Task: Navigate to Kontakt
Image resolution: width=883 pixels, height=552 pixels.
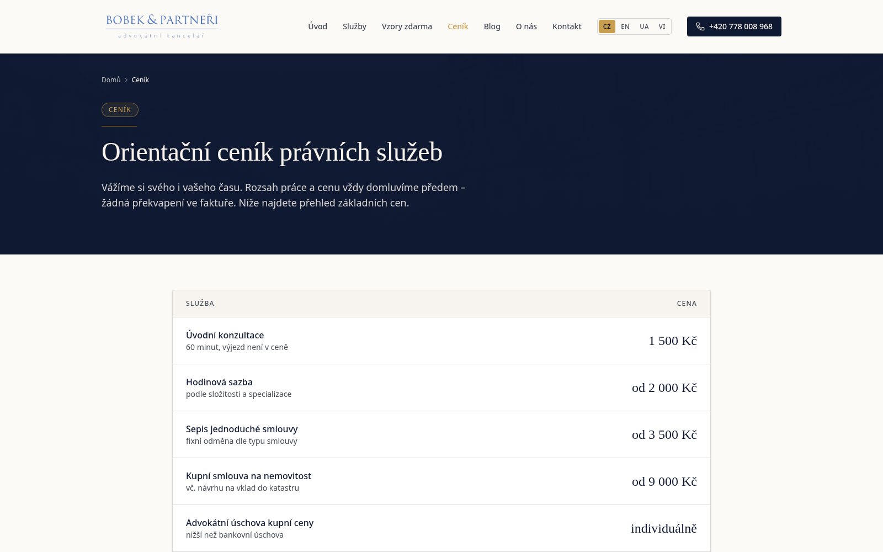Action: (567, 26)
